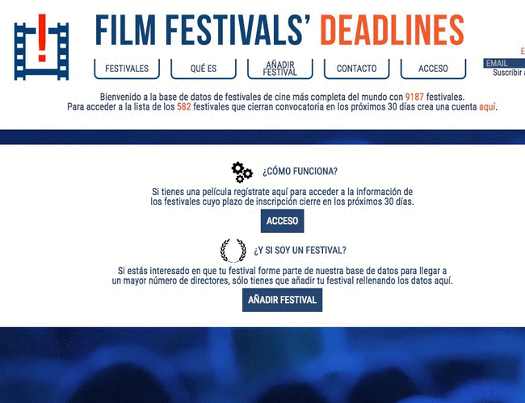
Task: Click the laurel wreath icon
Action: (233, 251)
